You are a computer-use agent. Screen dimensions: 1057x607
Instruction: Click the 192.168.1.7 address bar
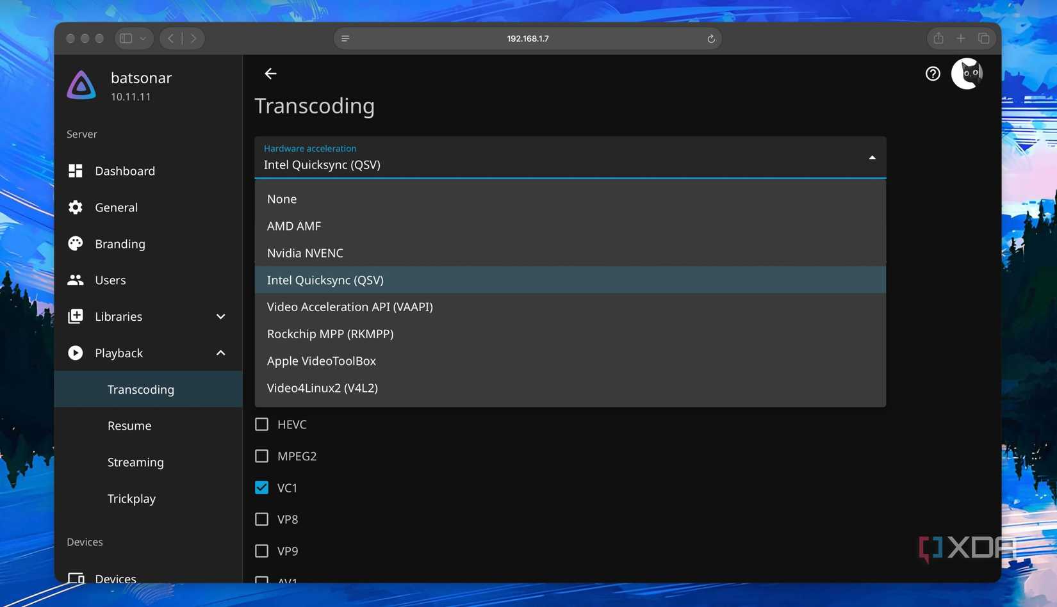[528, 38]
